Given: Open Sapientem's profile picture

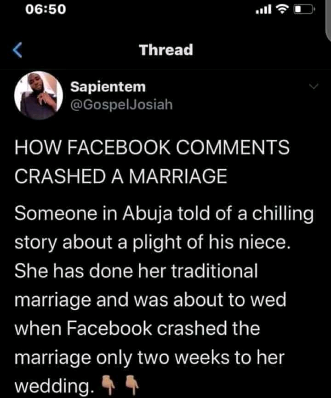Looking at the screenshot, I should click(38, 96).
